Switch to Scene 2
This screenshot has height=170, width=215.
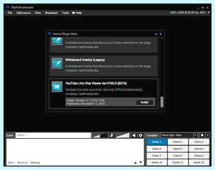point(178,142)
